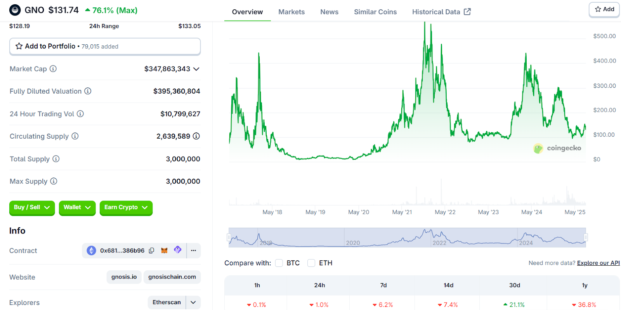Image resolution: width=621 pixels, height=310 pixels.
Task: Open the News tab
Action: pyautogui.click(x=329, y=12)
